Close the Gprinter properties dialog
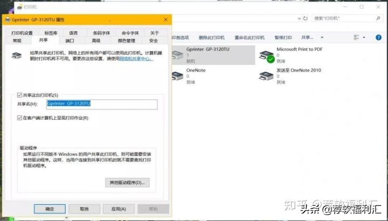This screenshot has height=221, width=388. (166, 19)
